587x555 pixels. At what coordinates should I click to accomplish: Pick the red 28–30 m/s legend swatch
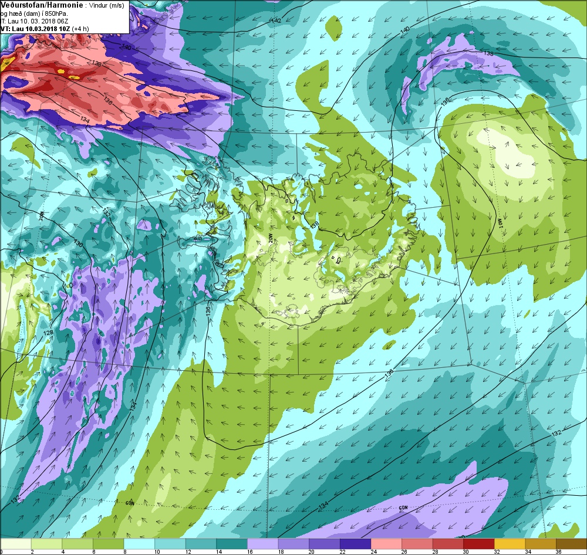click(448, 544)
